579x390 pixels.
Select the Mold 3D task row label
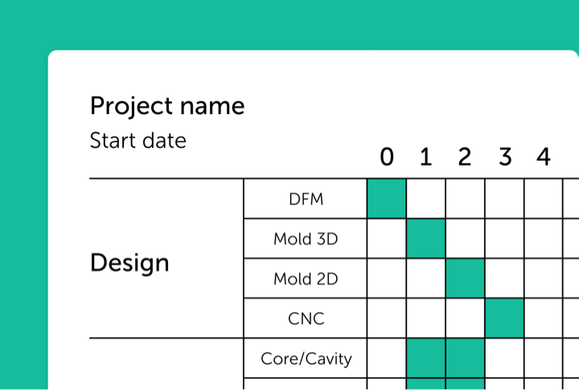(x=306, y=239)
